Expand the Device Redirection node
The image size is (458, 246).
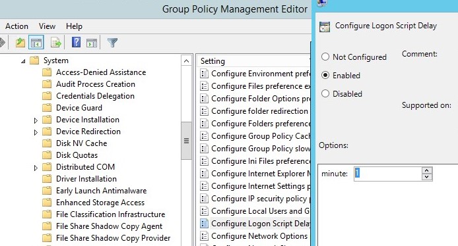point(36,132)
